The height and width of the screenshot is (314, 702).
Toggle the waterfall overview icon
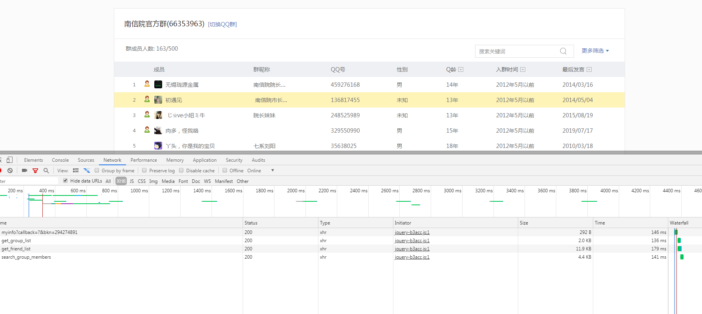coord(87,170)
